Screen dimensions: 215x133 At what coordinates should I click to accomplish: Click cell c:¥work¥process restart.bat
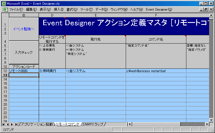click(x=156, y=71)
